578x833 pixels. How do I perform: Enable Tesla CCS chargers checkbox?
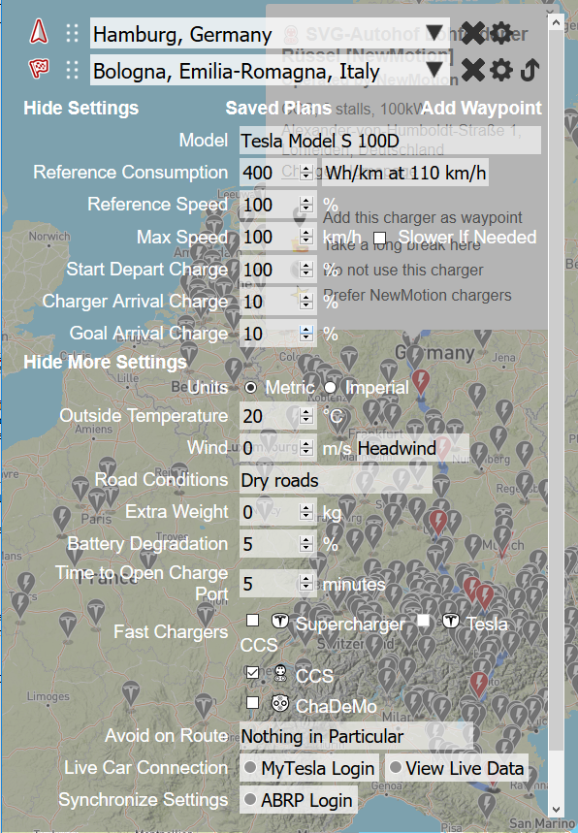[424, 620]
